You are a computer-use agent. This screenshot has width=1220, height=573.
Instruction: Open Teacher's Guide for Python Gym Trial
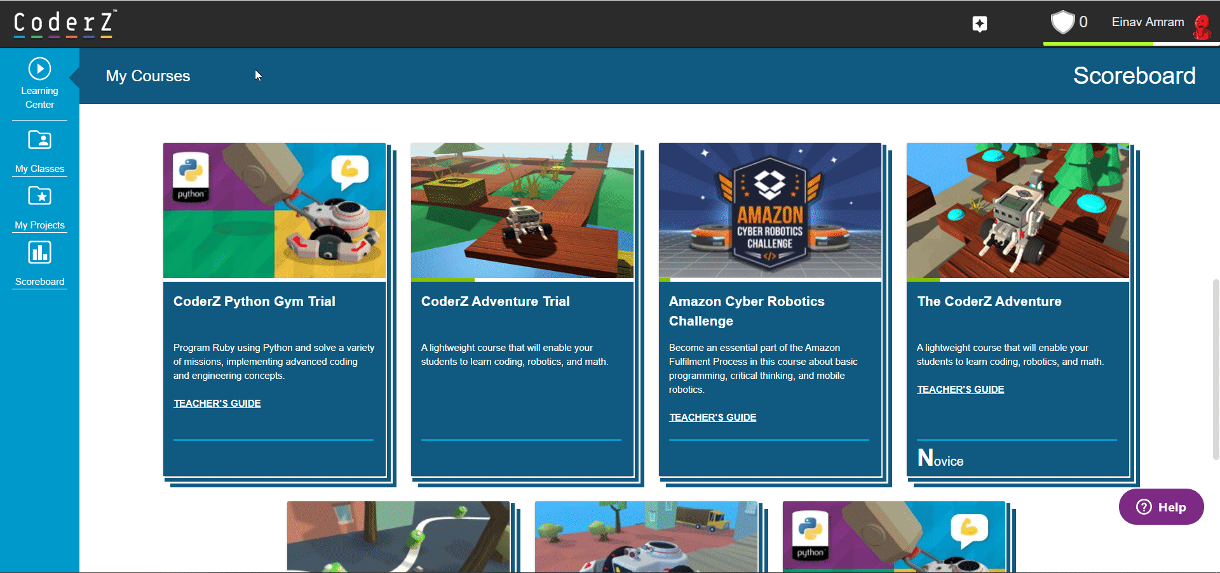click(217, 404)
